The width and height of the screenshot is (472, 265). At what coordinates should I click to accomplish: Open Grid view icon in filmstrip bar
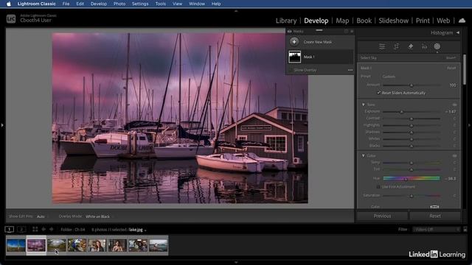[35, 229]
